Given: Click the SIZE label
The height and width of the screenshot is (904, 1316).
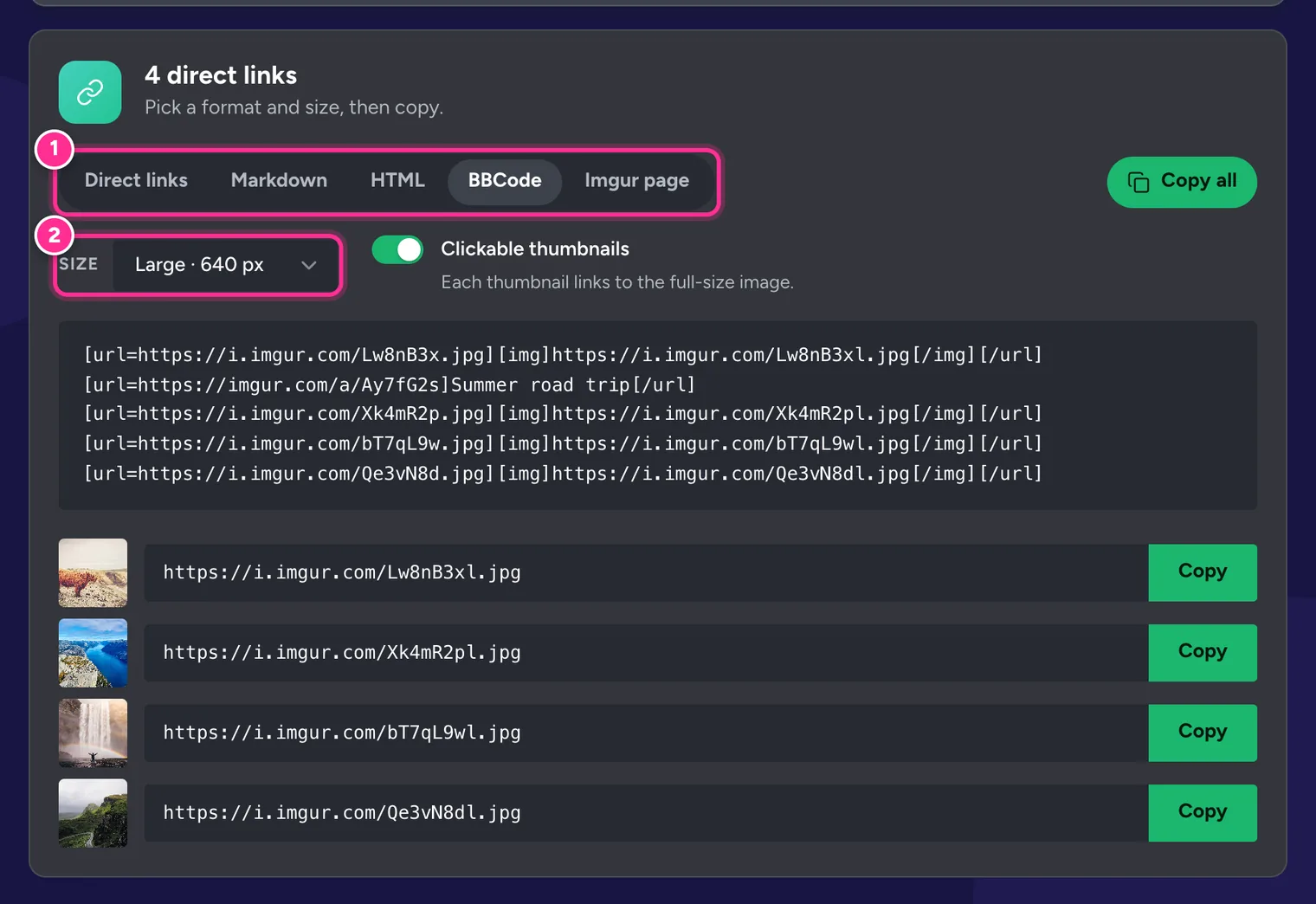Looking at the screenshot, I should pyautogui.click(x=78, y=264).
